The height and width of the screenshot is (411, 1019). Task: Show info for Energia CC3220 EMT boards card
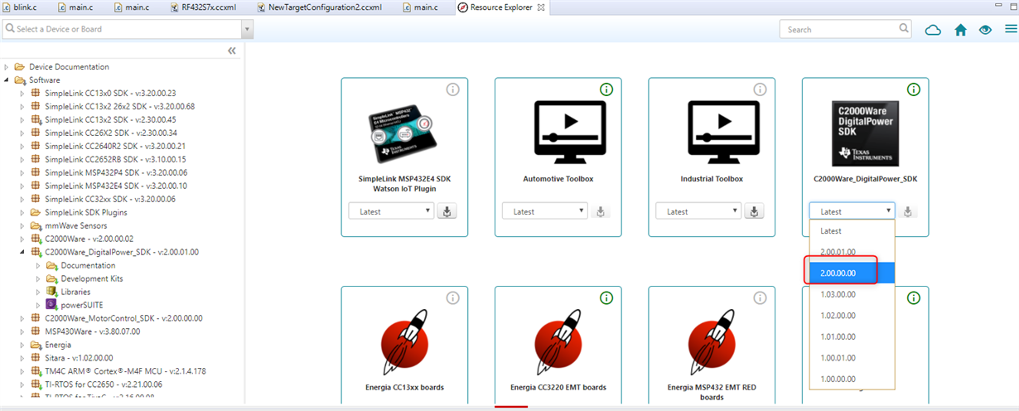pos(606,297)
